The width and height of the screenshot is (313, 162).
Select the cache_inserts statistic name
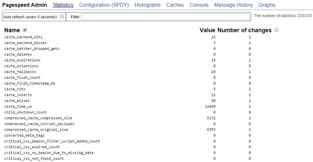[x=18, y=95]
